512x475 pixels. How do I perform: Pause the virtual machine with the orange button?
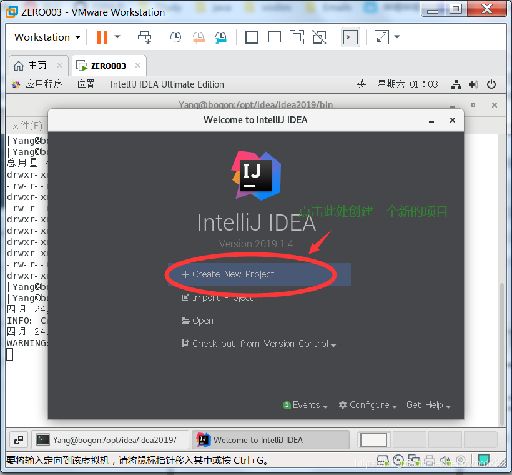(x=102, y=37)
